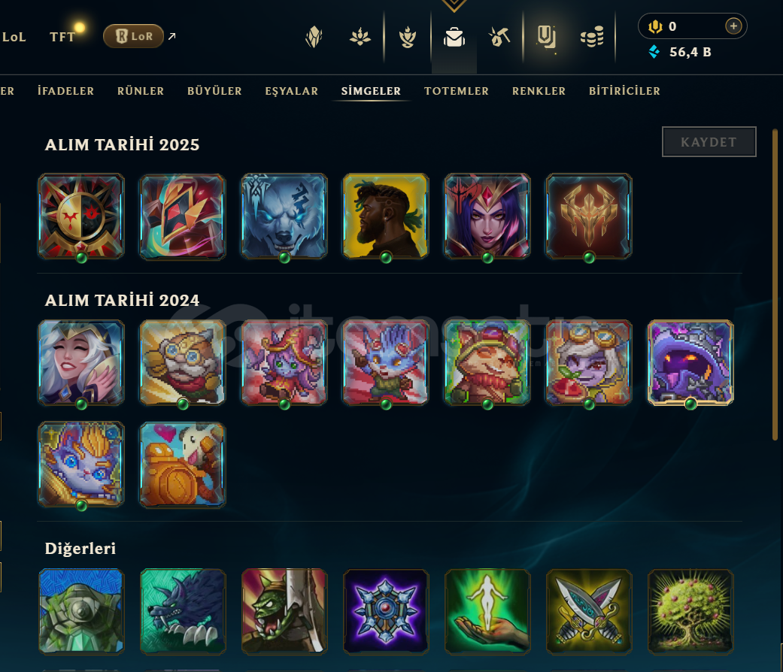The height and width of the screenshot is (672, 783).
Task: Open the BİTİRİCİLER tab
Action: click(624, 91)
